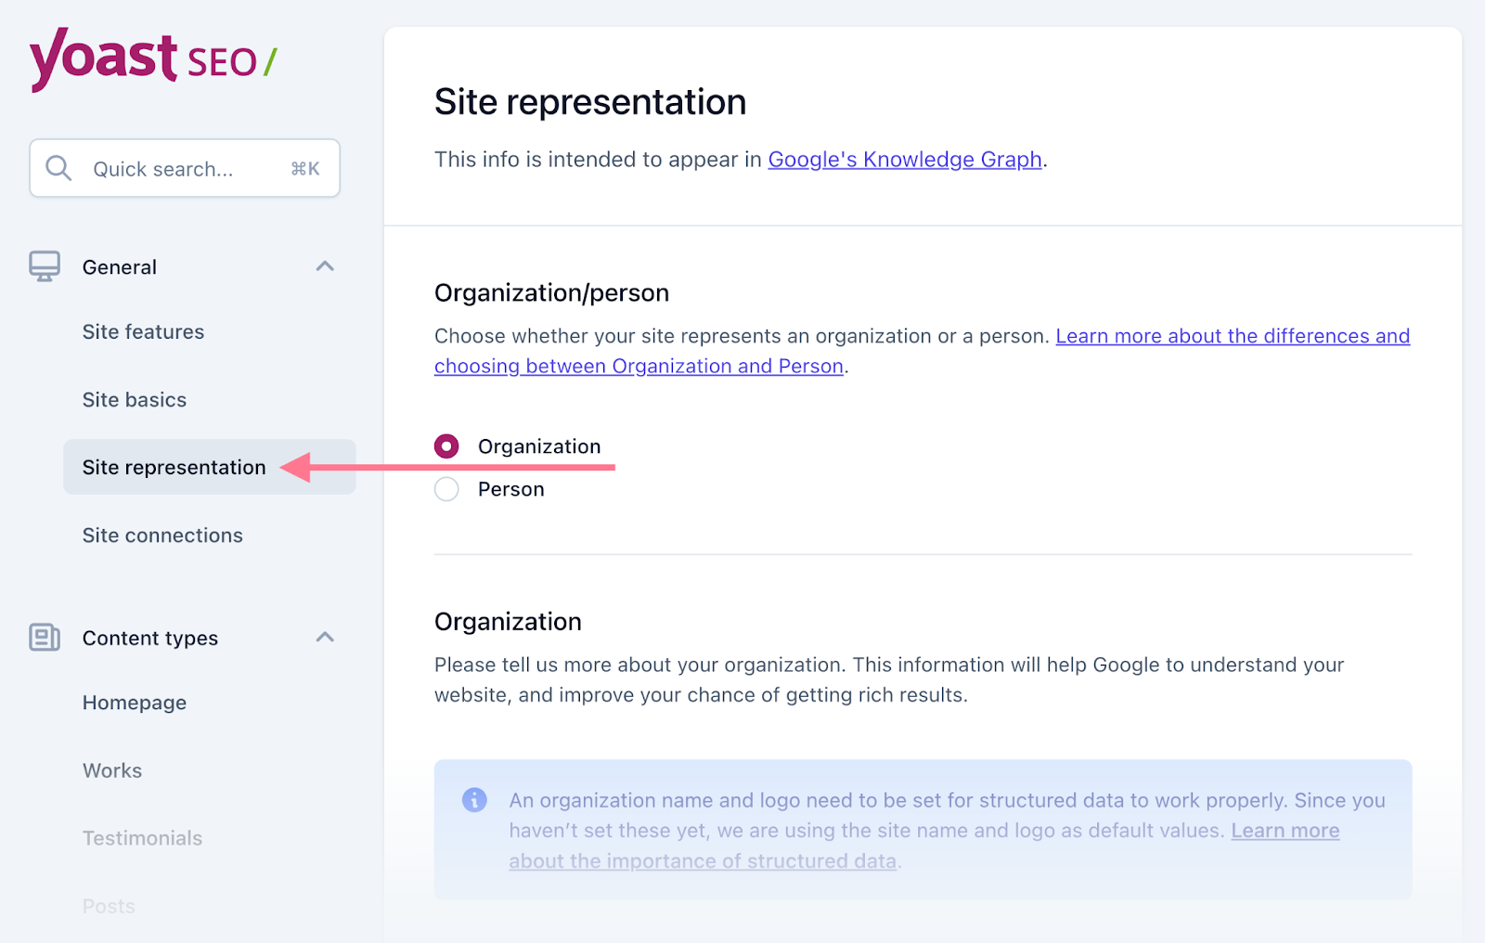Navigate to Site basics
The height and width of the screenshot is (943, 1485).
[134, 399]
